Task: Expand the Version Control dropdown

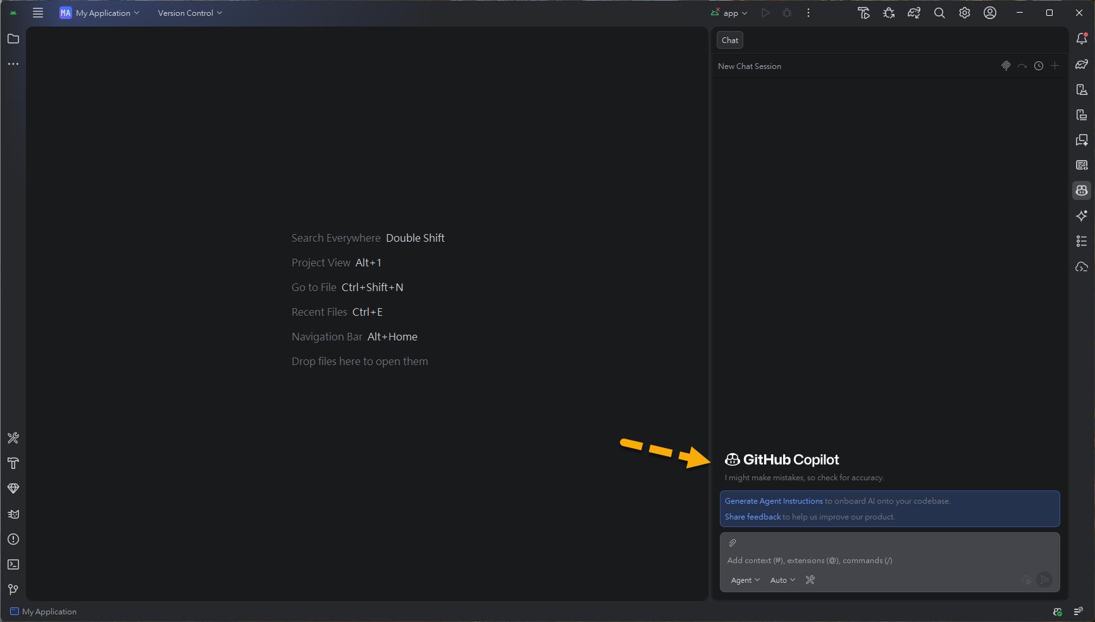Action: coord(190,13)
